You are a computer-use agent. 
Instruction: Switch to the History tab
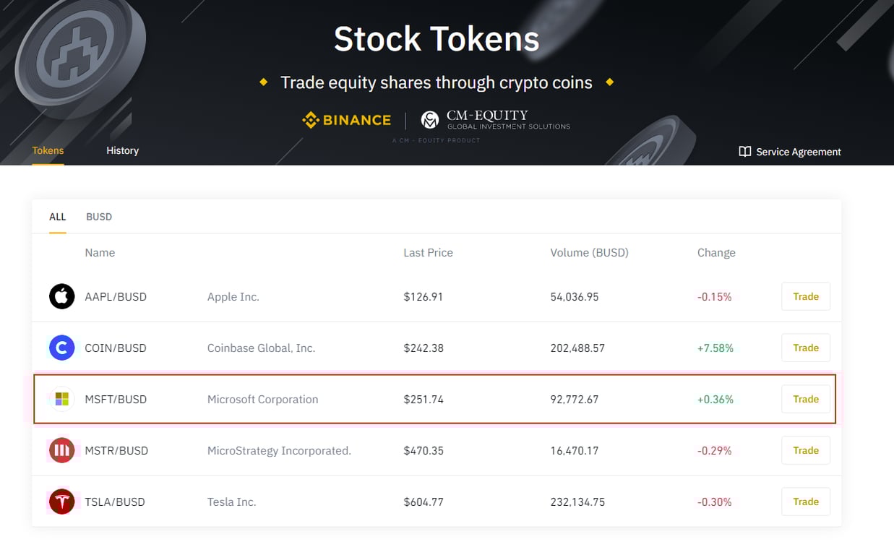point(122,150)
